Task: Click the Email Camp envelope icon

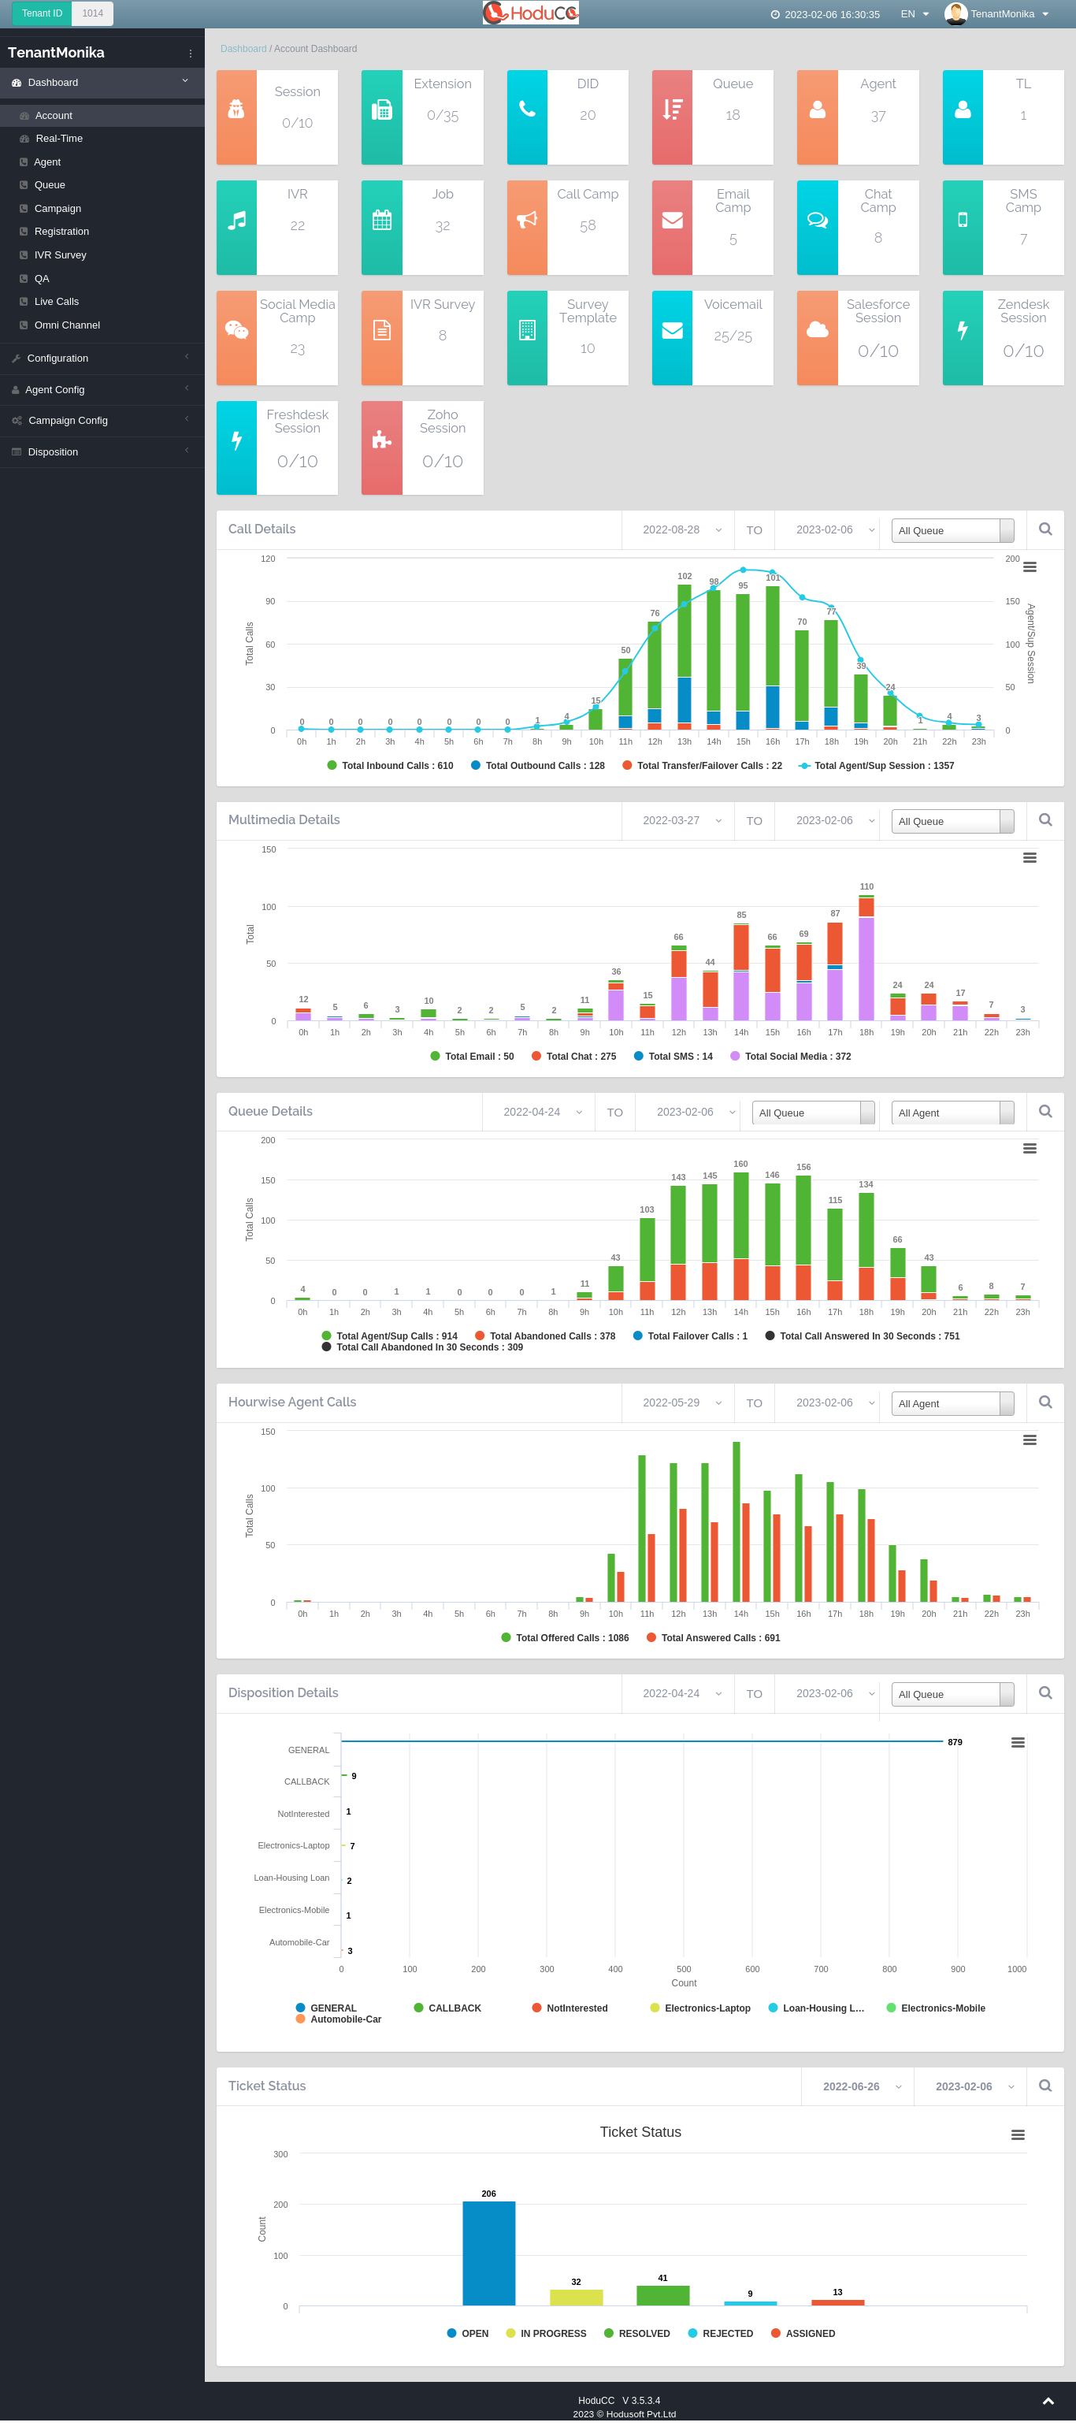Action: pos(672,221)
